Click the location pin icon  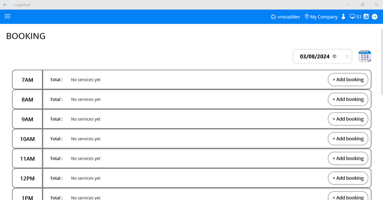pos(307,17)
